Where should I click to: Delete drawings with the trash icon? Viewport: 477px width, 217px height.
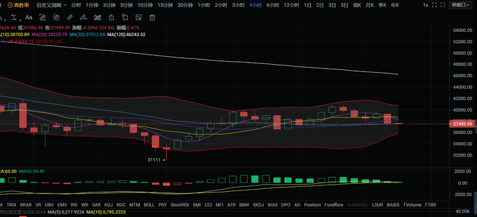[x=152, y=17]
